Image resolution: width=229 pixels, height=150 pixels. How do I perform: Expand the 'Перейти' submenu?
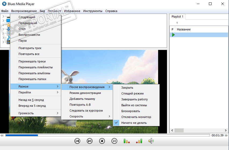36,92
